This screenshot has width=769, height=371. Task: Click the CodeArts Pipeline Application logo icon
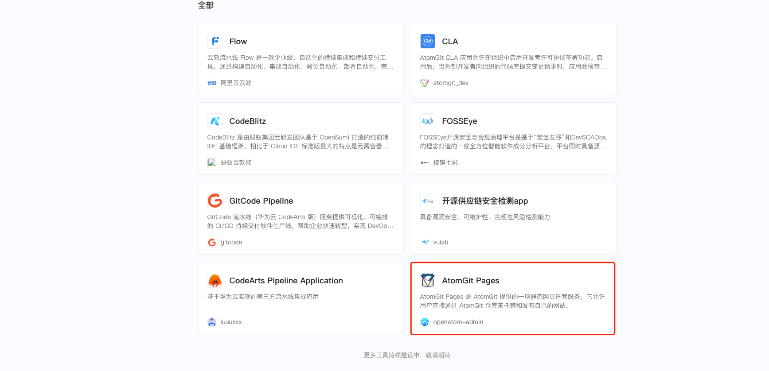click(x=215, y=280)
